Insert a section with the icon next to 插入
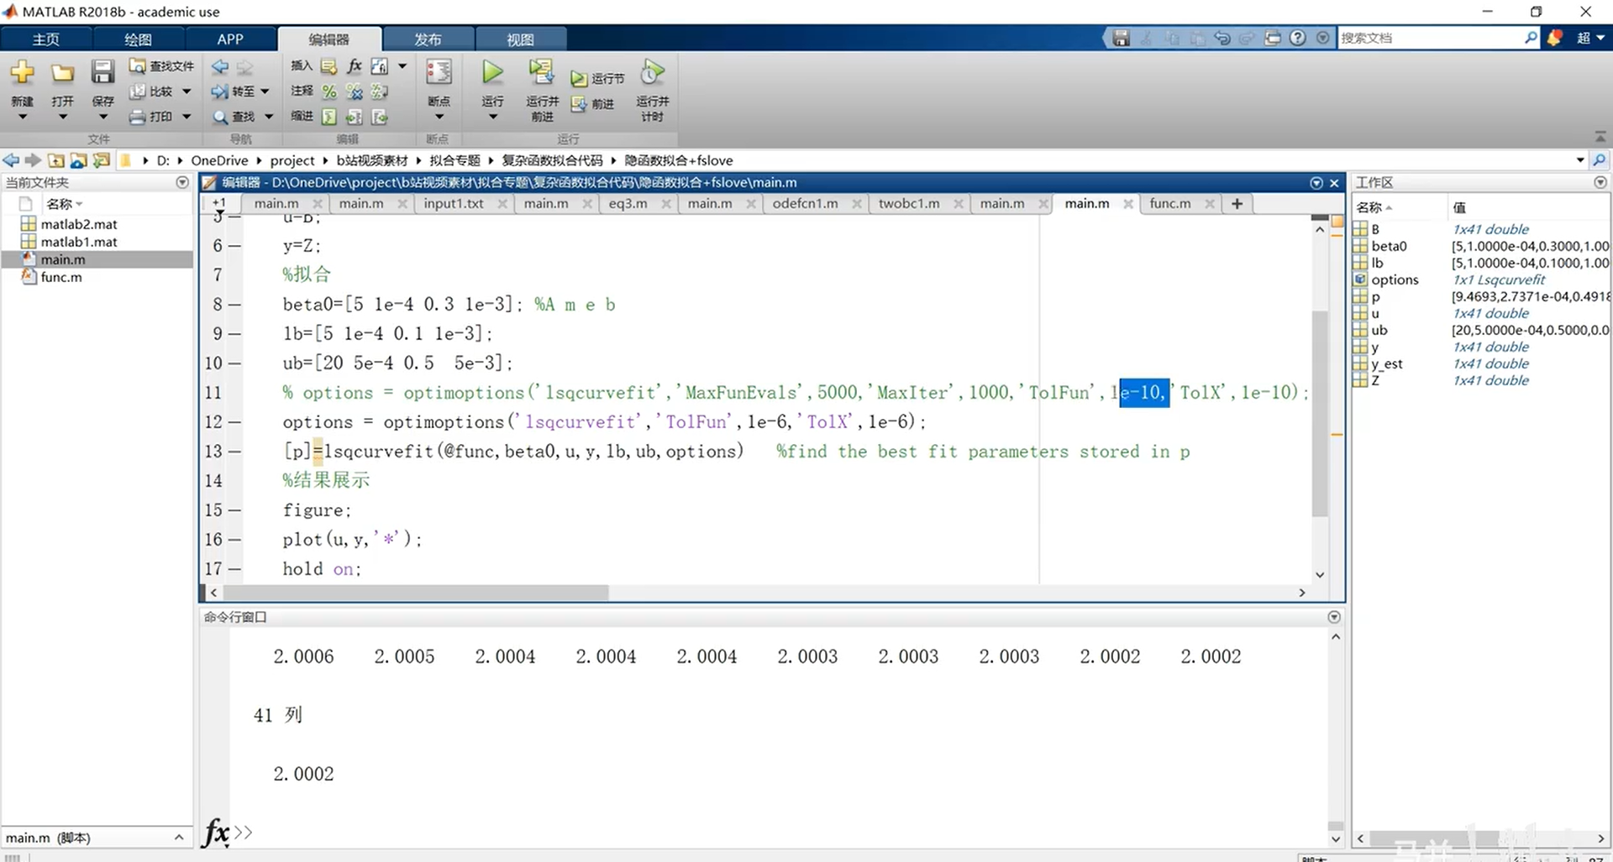 [x=329, y=66]
